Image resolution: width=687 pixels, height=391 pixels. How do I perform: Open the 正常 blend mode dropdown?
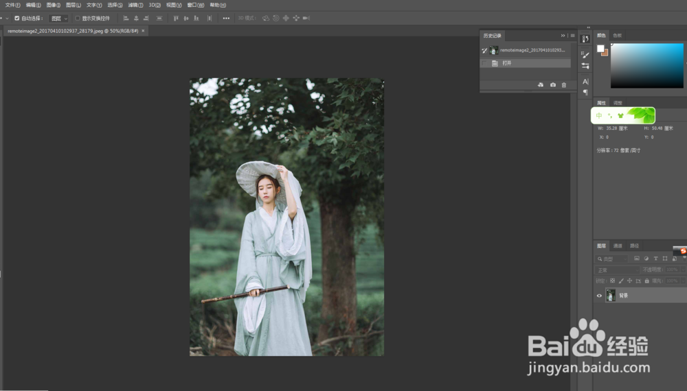click(616, 270)
